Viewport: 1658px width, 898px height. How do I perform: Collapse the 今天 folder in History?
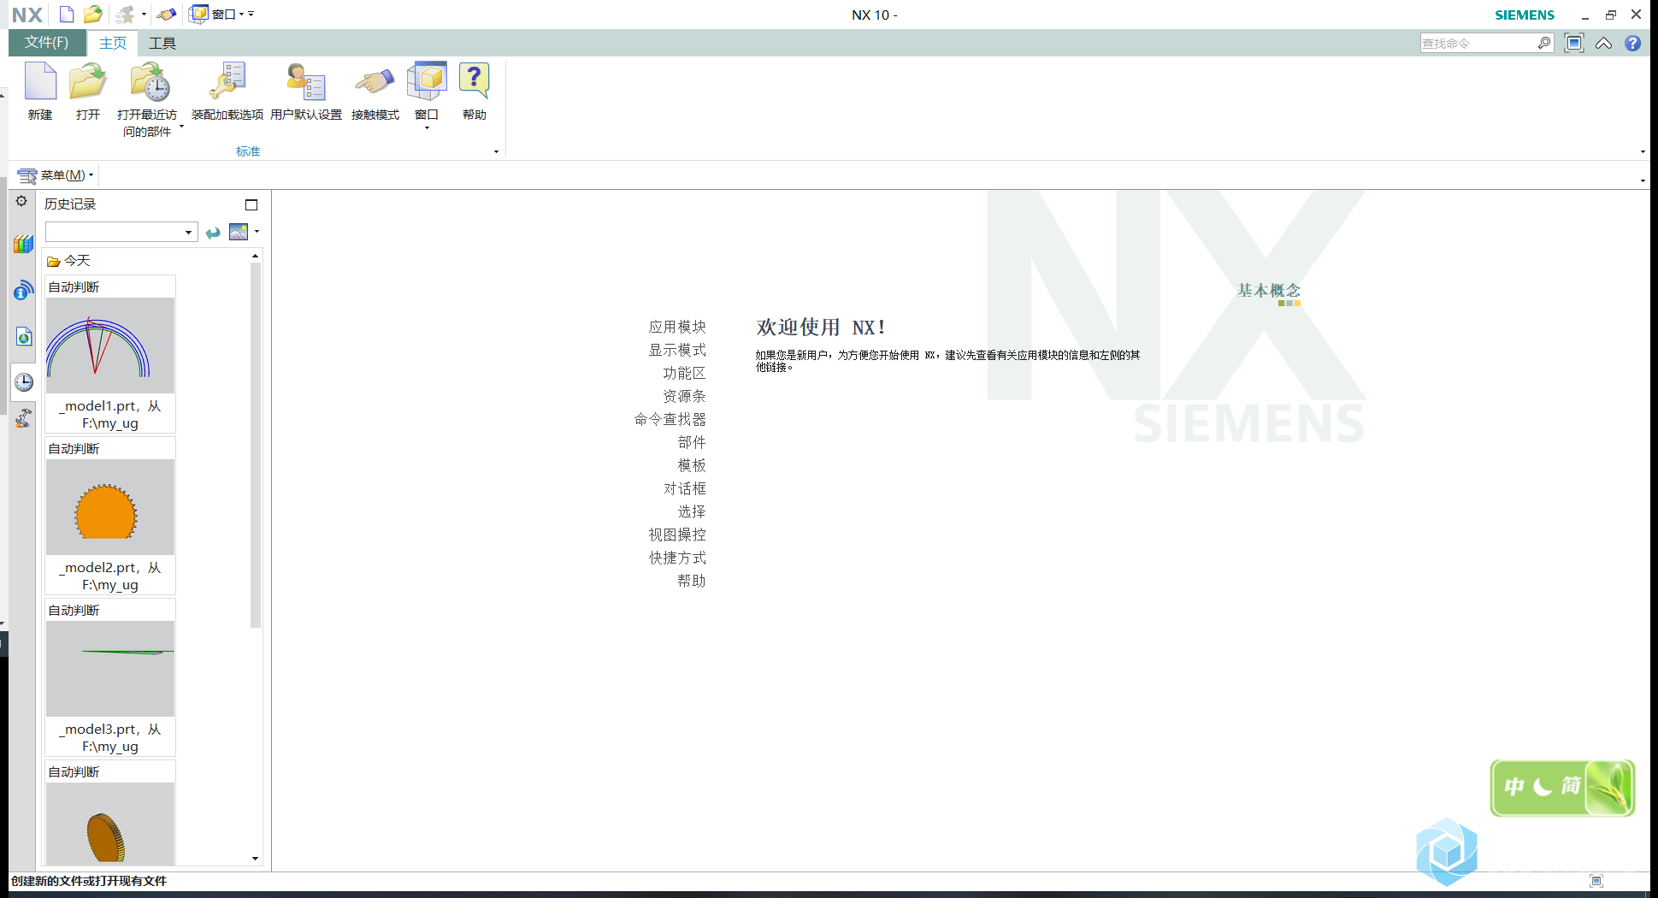click(x=68, y=261)
